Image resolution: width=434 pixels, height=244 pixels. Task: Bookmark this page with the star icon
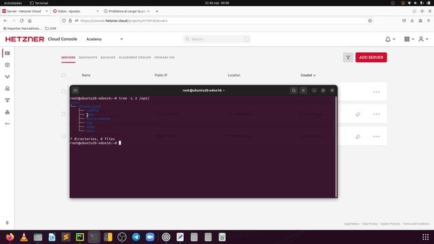coord(370,21)
